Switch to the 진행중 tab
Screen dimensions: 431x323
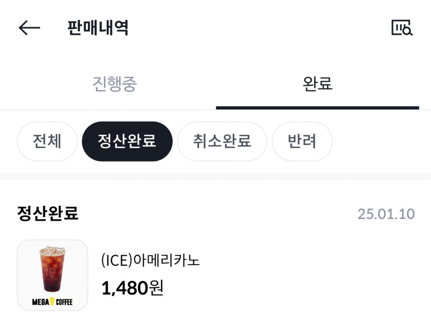[x=114, y=84]
